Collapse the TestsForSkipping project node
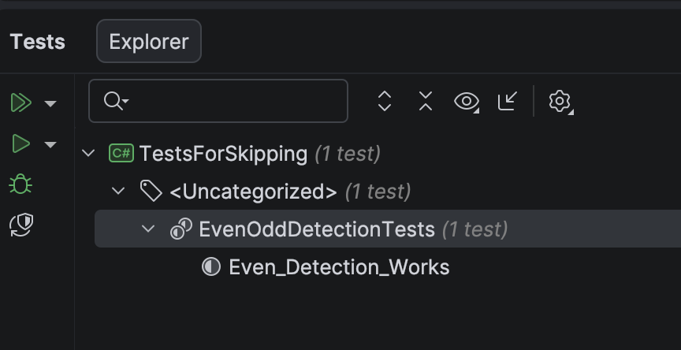This screenshot has width=681, height=350. tap(88, 153)
